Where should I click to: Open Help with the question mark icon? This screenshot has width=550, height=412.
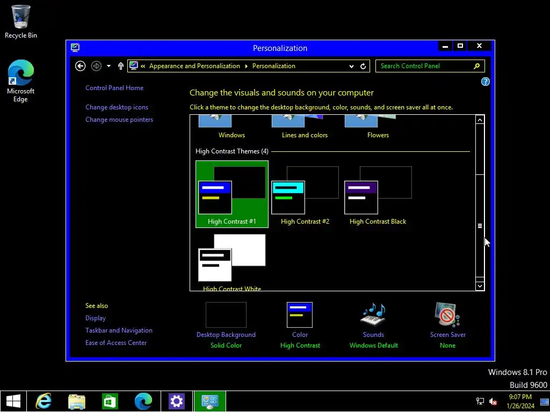click(x=485, y=82)
